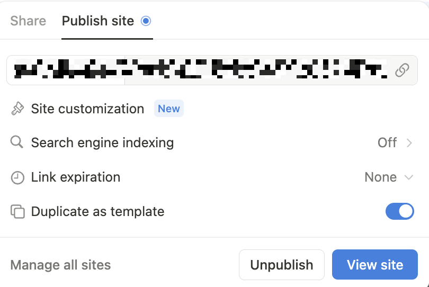Click the search magnifier icon
The image size is (429, 287).
click(x=17, y=142)
